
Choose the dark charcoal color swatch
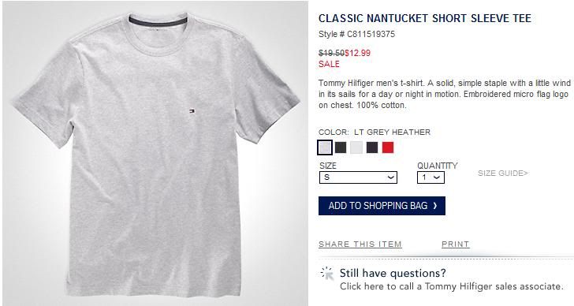pos(341,147)
